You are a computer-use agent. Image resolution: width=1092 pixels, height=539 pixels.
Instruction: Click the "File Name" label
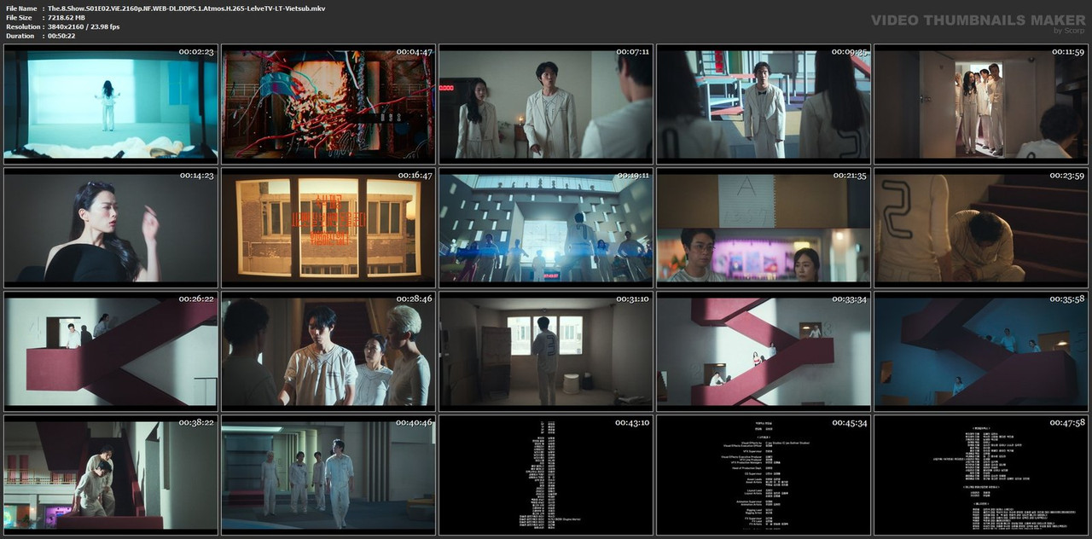pos(20,8)
